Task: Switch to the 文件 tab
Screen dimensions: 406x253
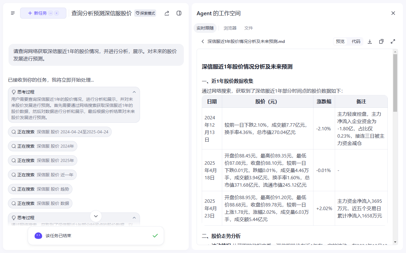Action: click(x=249, y=28)
